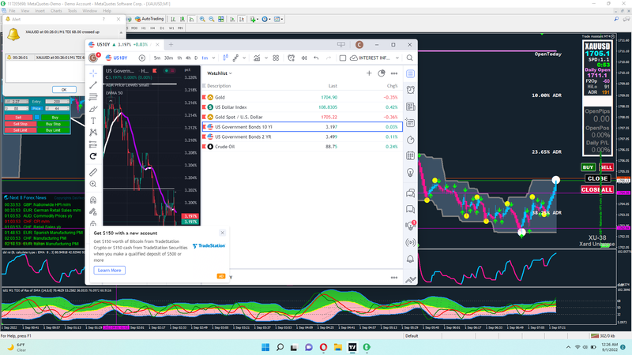Open the Streams broadcast icon
The height and width of the screenshot is (355, 632).
410,242
